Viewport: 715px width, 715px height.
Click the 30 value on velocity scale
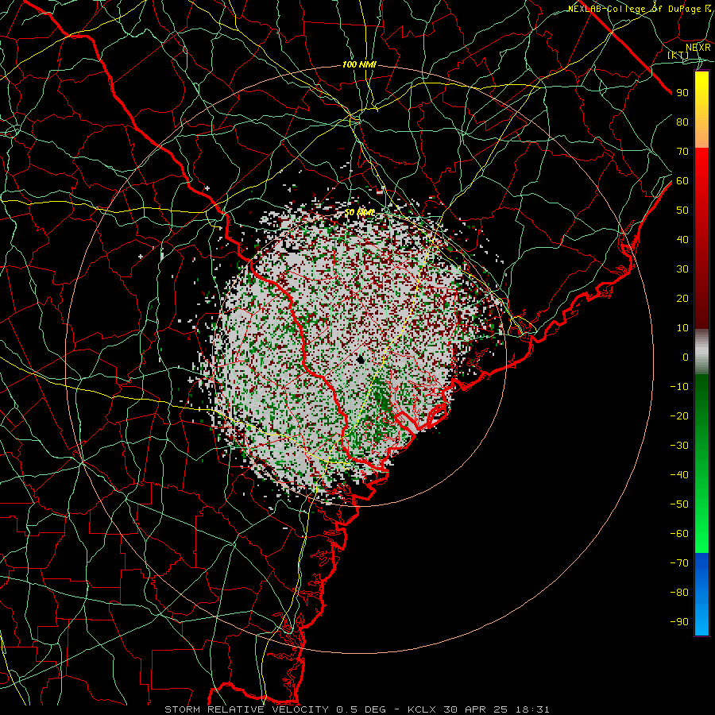pos(682,269)
